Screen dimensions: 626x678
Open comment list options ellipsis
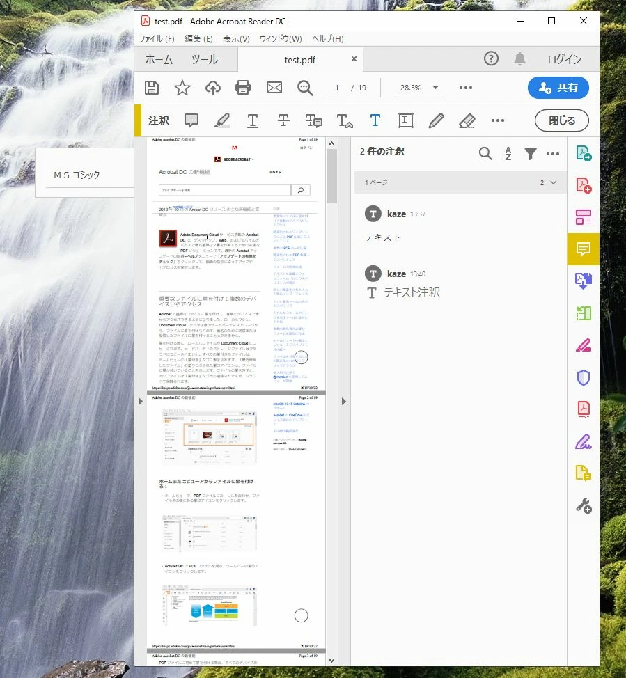coord(552,154)
